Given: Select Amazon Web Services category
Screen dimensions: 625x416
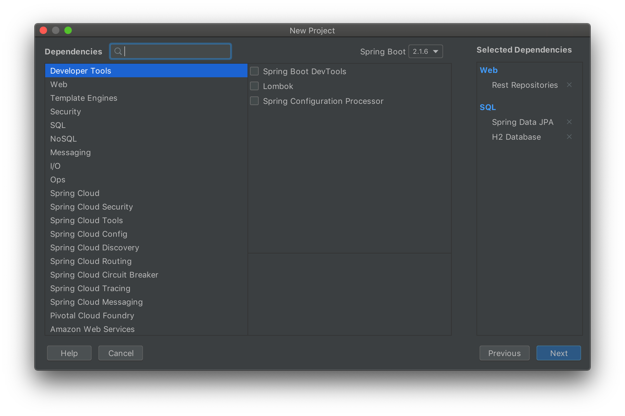Looking at the screenshot, I should 146,329.
